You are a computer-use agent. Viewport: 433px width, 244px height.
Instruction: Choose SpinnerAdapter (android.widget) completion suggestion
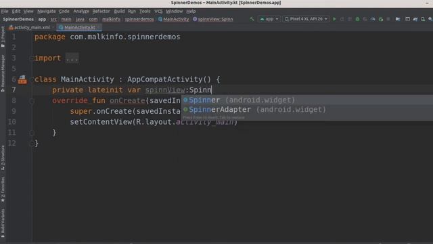[x=307, y=110]
